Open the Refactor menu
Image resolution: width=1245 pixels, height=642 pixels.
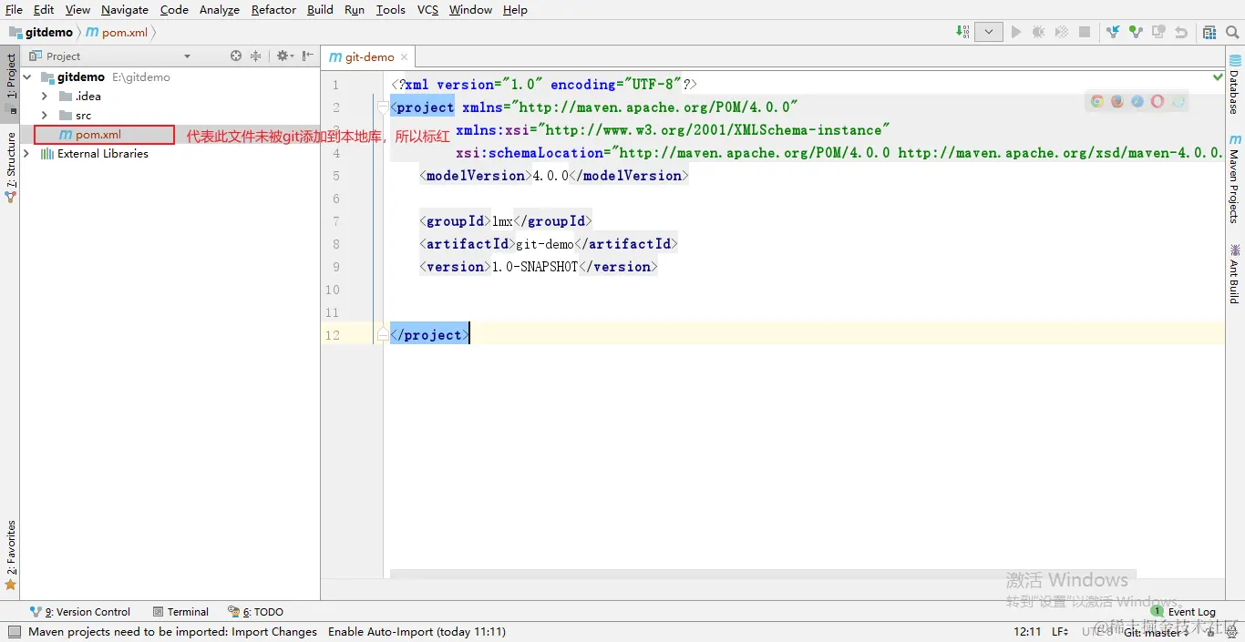point(273,9)
